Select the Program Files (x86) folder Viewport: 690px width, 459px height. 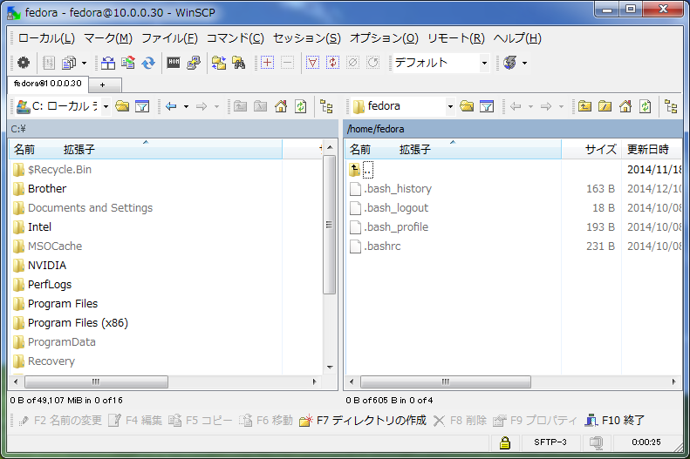71,323
